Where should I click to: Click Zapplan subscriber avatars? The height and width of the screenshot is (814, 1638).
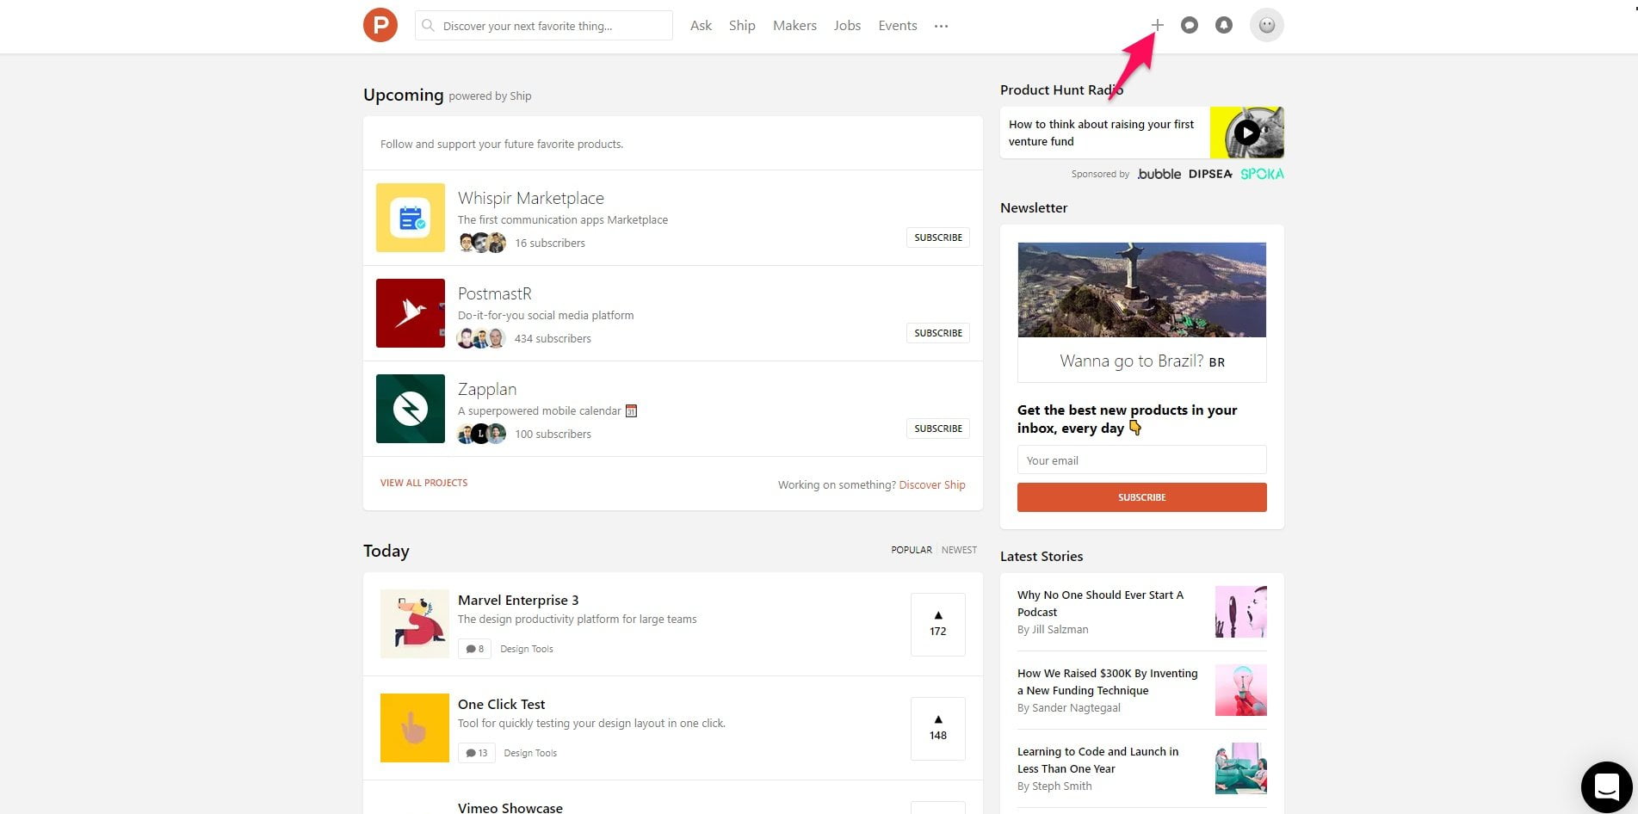point(482,434)
